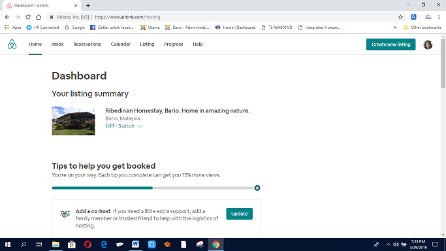446x251 pixels.
Task: Click the Ribedinan Homestay listing title
Action: pos(178,110)
